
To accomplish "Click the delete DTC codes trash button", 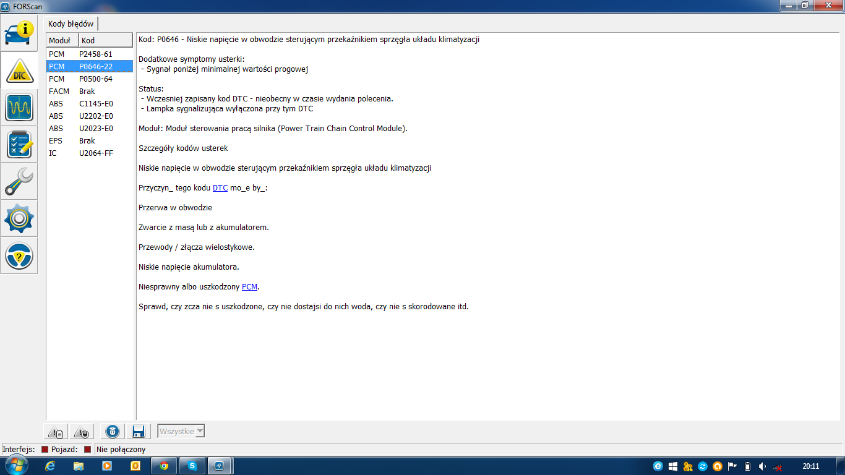I will 113,432.
